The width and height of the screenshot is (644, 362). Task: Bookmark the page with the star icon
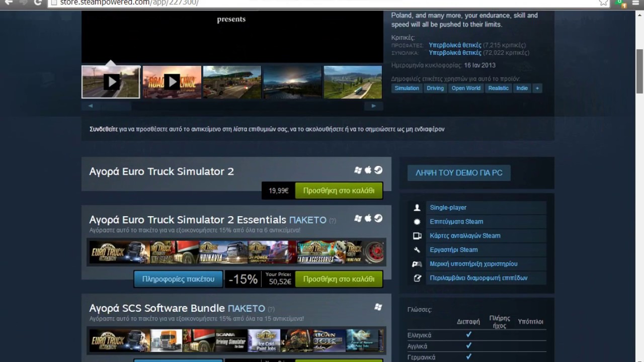603,3
